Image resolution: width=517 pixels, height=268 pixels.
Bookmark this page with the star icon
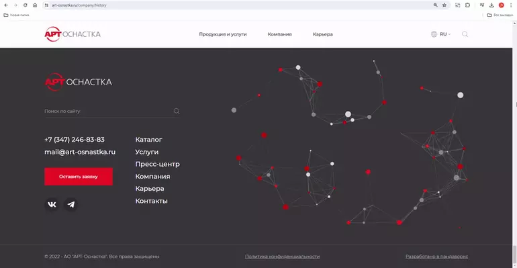coord(444,5)
